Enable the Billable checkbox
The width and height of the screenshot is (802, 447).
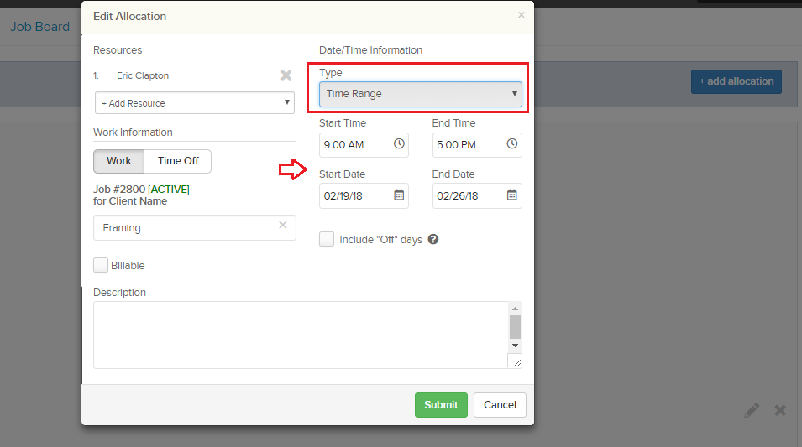101,265
